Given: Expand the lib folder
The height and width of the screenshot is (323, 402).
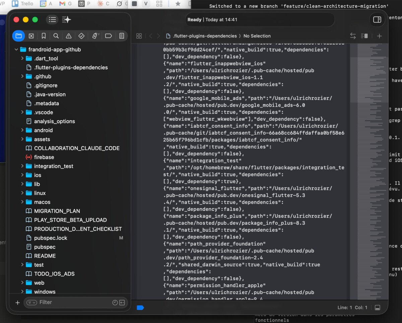Looking at the screenshot, I should tap(22, 184).
